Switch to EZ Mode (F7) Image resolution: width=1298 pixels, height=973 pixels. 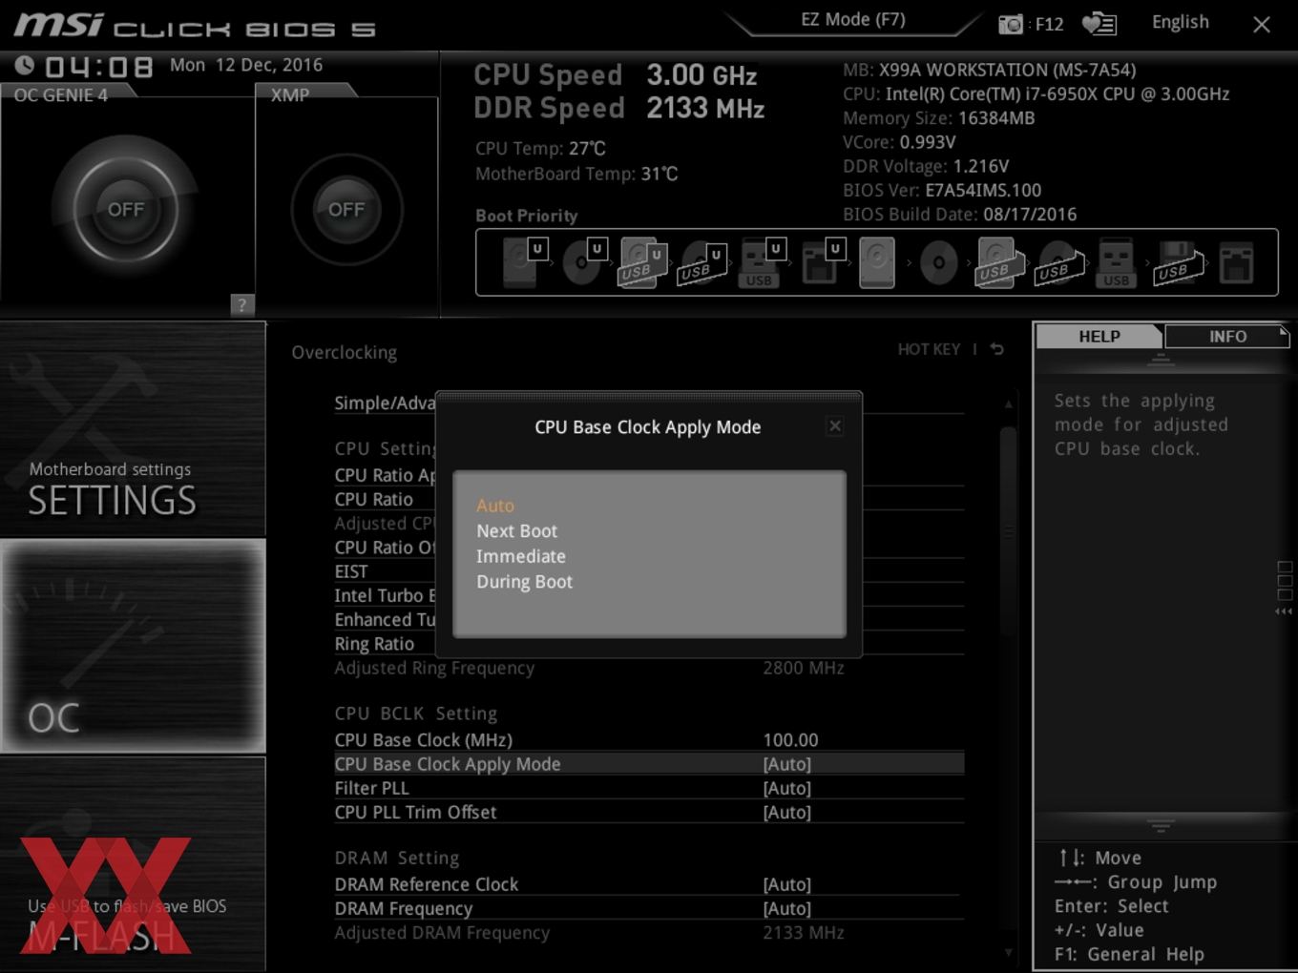pyautogui.click(x=852, y=20)
